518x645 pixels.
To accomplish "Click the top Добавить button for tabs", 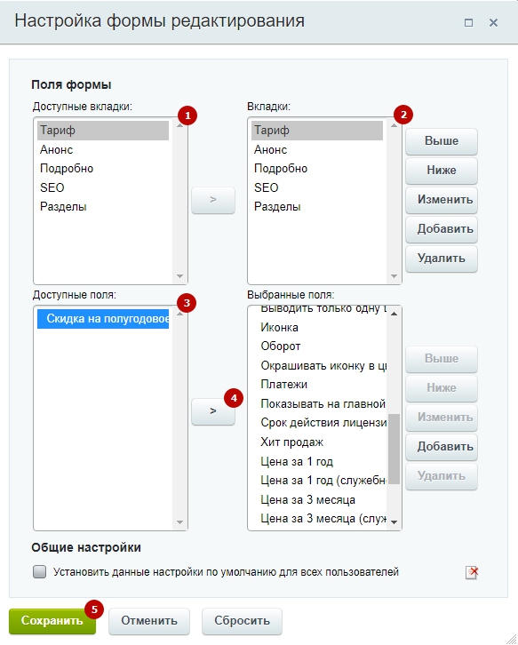I will [x=442, y=229].
